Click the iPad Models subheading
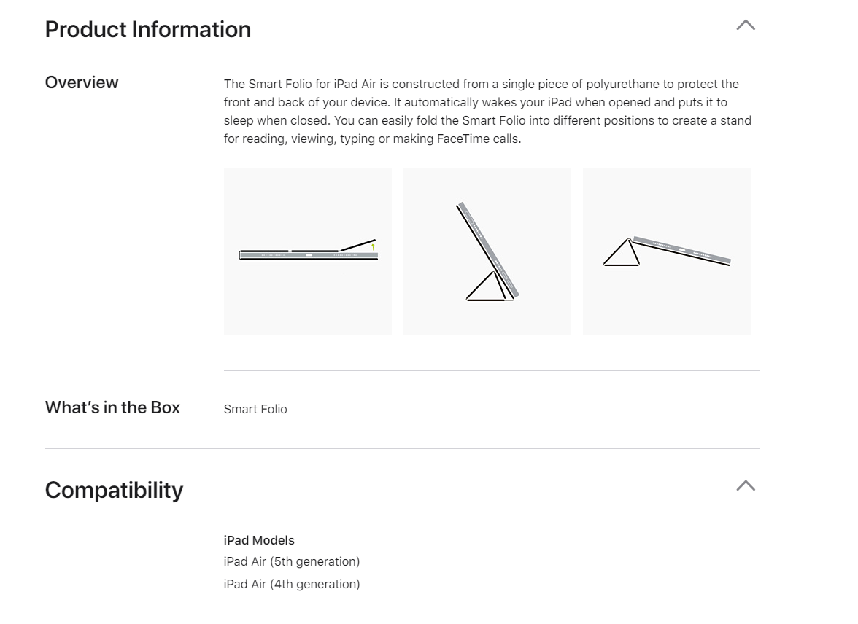Screen dimensions: 858x624 pos(259,540)
